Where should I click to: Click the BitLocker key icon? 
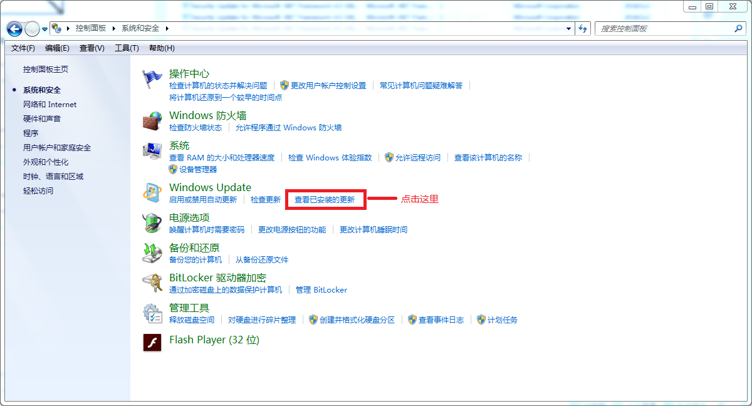pos(152,283)
